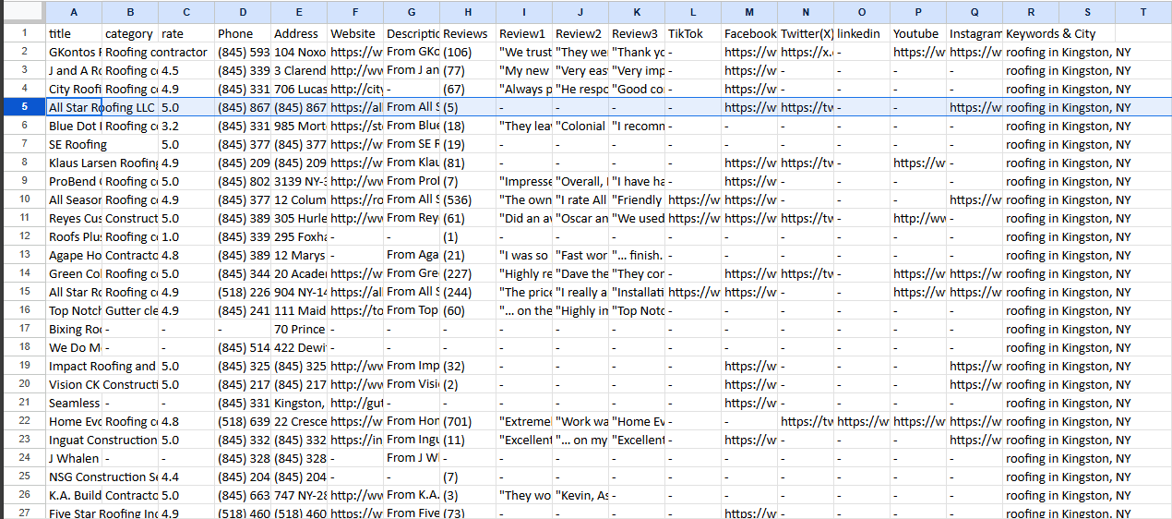The height and width of the screenshot is (519, 1172).
Task: Select the 'Klaus Larsen Roofing' title cell
Action: [x=74, y=163]
